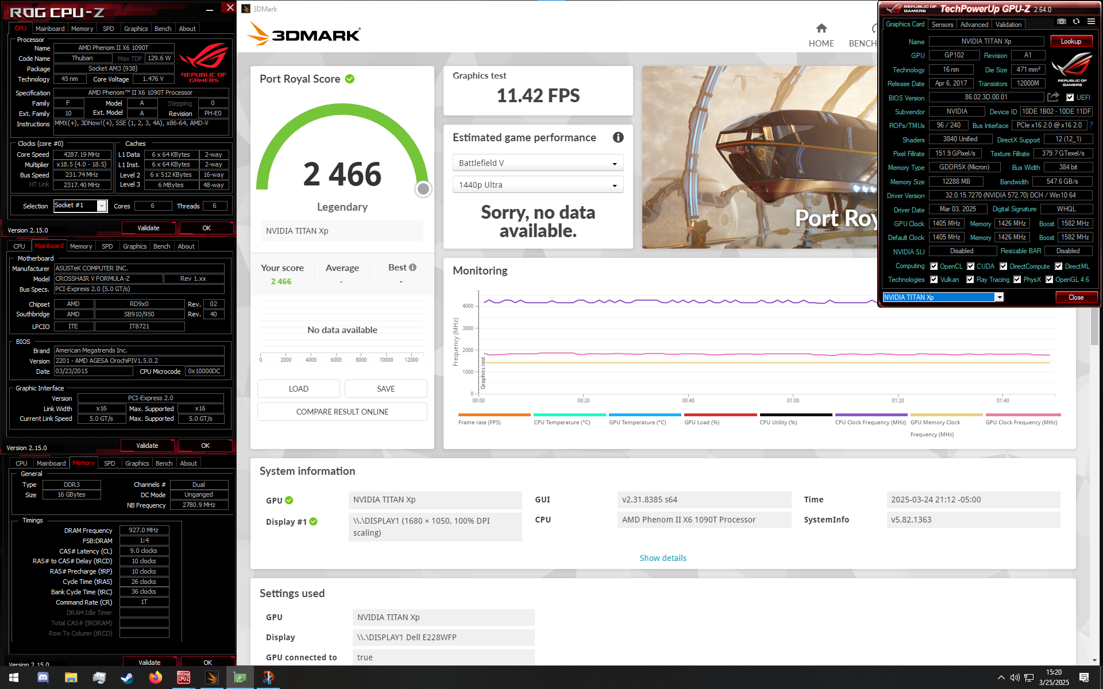Switch to the Advanced tab in GPU-Z
This screenshot has height=689, width=1103.
[974, 25]
